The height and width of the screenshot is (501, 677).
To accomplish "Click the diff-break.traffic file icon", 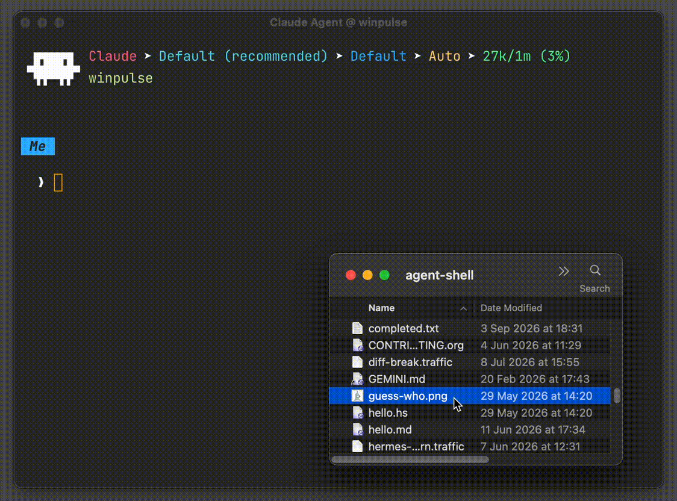I will point(357,362).
